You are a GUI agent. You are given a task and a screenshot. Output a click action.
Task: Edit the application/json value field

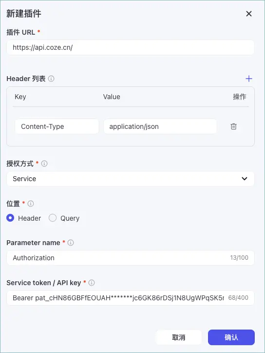tap(160, 126)
